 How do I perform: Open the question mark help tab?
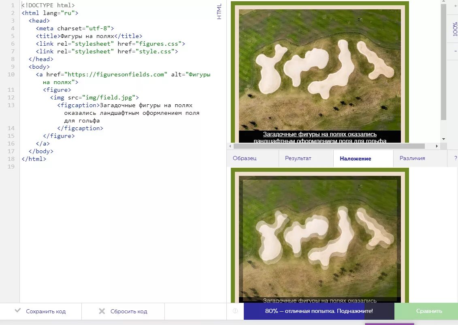click(456, 158)
